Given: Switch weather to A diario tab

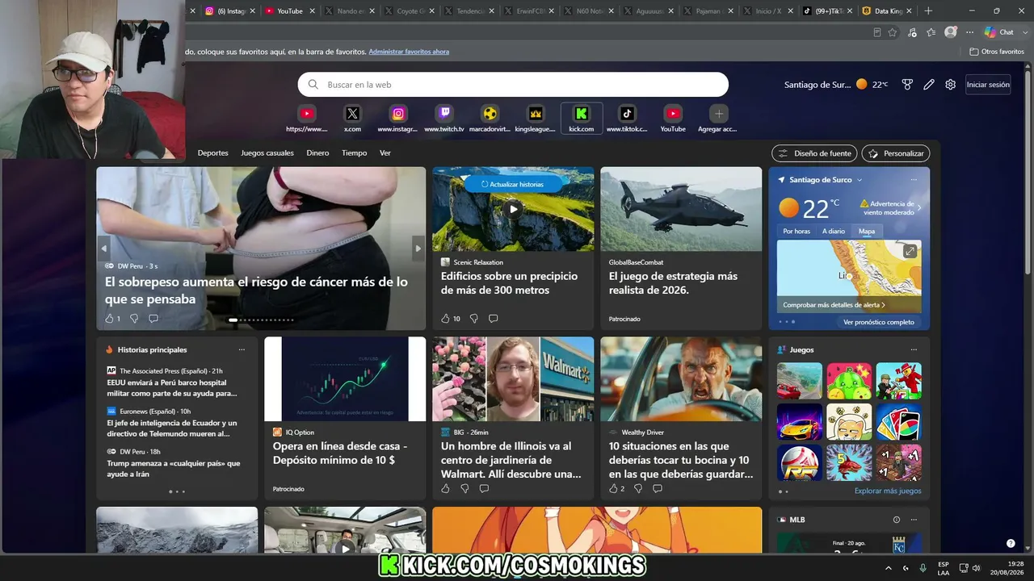Looking at the screenshot, I should pyautogui.click(x=834, y=232).
